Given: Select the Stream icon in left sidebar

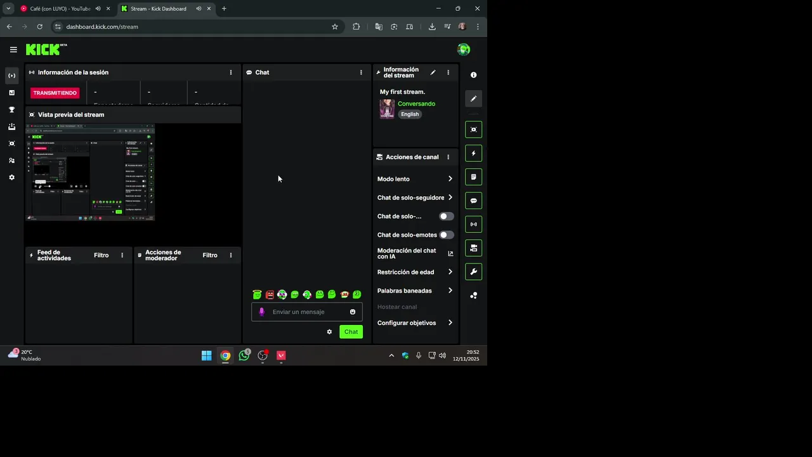Looking at the screenshot, I should click(11, 76).
